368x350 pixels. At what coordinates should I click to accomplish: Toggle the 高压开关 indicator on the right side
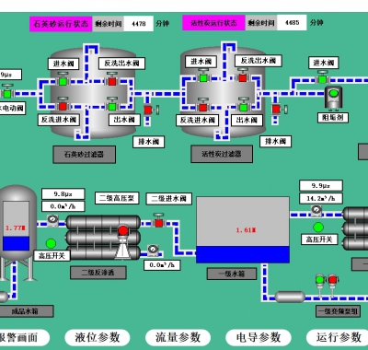click(x=318, y=227)
